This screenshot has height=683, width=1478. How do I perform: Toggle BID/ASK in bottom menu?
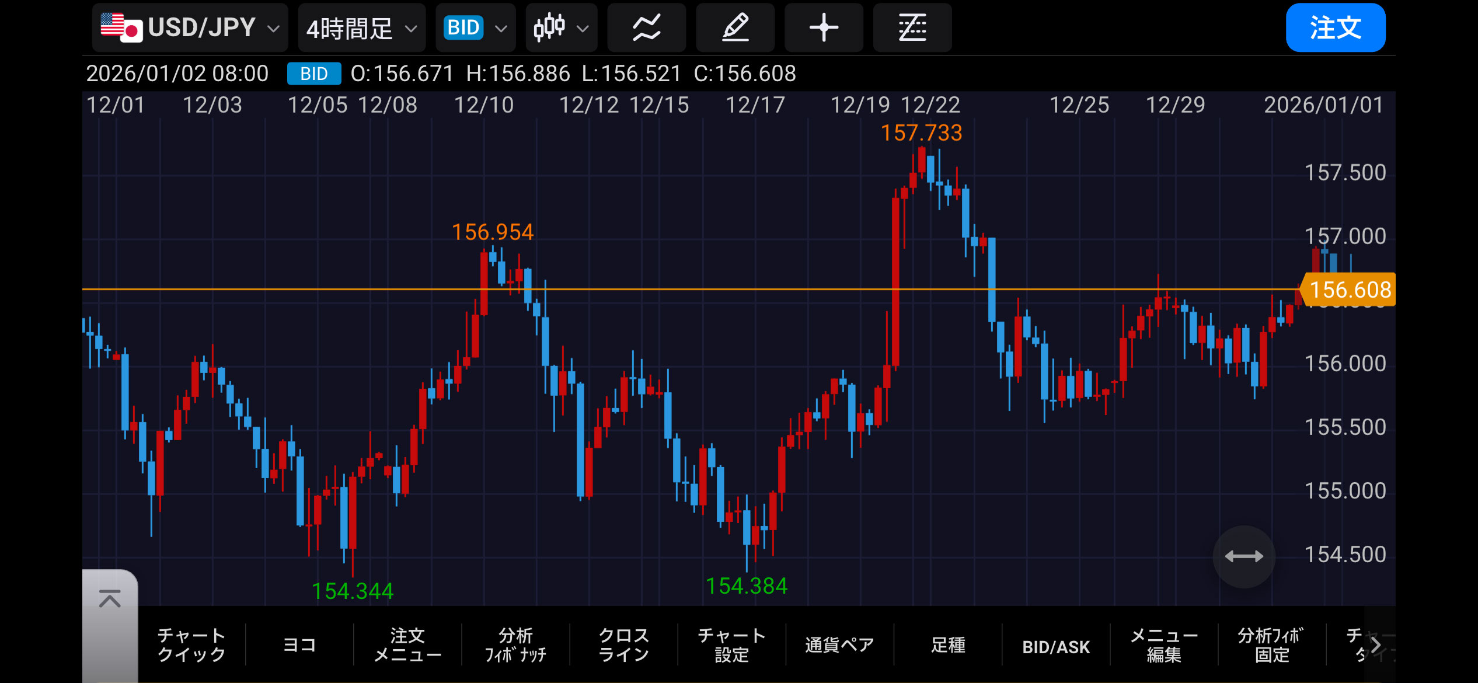(1056, 646)
